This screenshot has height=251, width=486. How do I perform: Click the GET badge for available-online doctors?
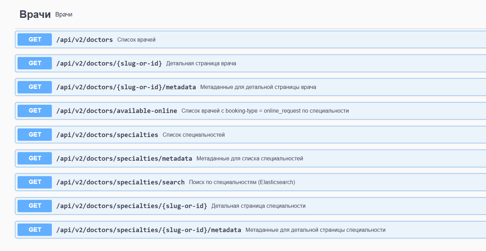(x=35, y=111)
